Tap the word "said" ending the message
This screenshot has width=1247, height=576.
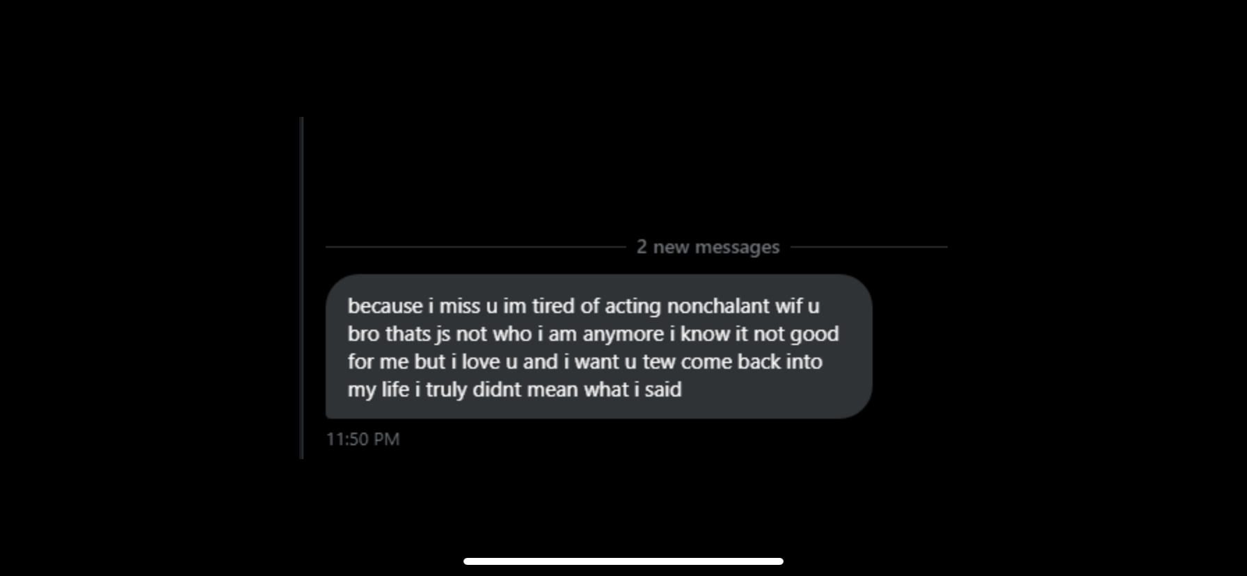(x=662, y=390)
